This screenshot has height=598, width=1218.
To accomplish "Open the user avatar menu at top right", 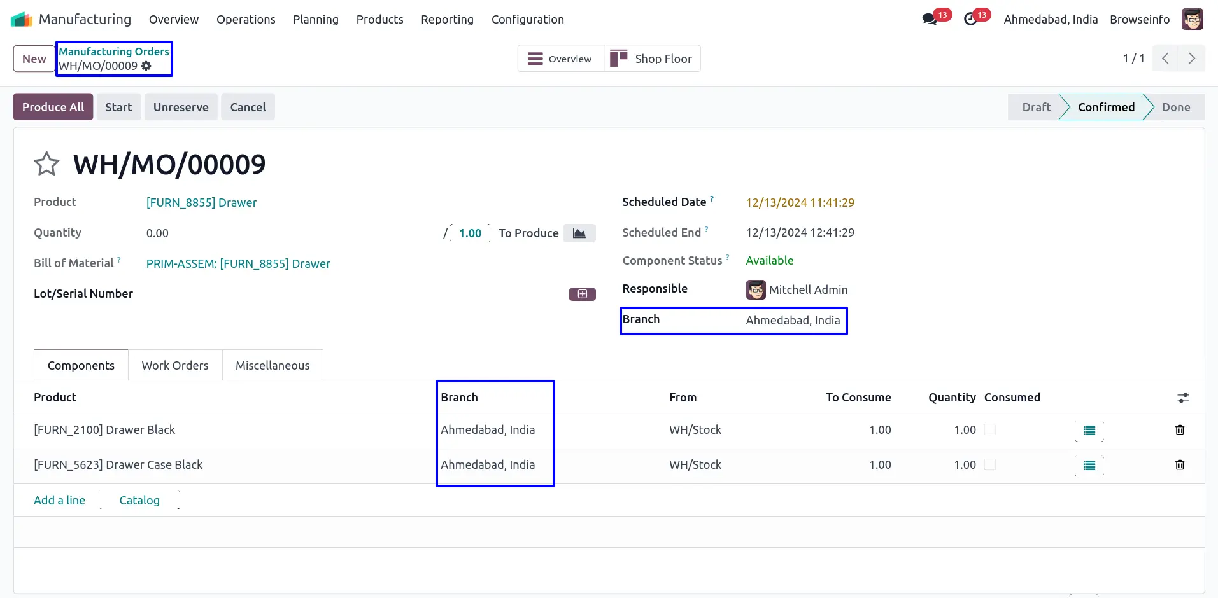I will (x=1192, y=19).
